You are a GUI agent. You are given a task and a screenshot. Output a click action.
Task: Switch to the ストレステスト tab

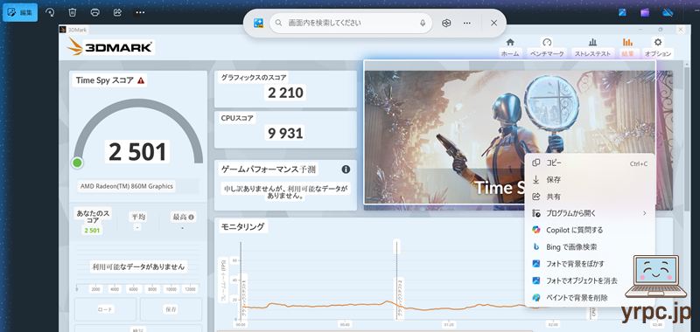pos(592,48)
